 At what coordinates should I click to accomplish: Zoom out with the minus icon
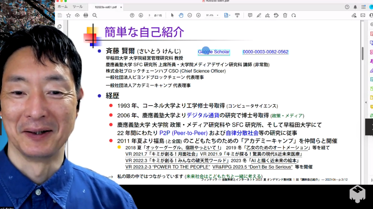tap(190, 15)
